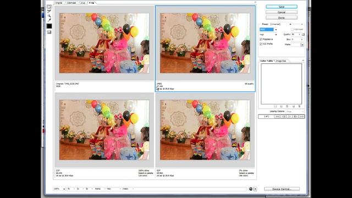Toggle the ICC Profile checkbox
The width and height of the screenshot is (352, 198).
click(x=261, y=44)
